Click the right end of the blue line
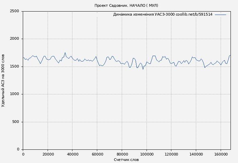 pyautogui.click(x=230, y=55)
